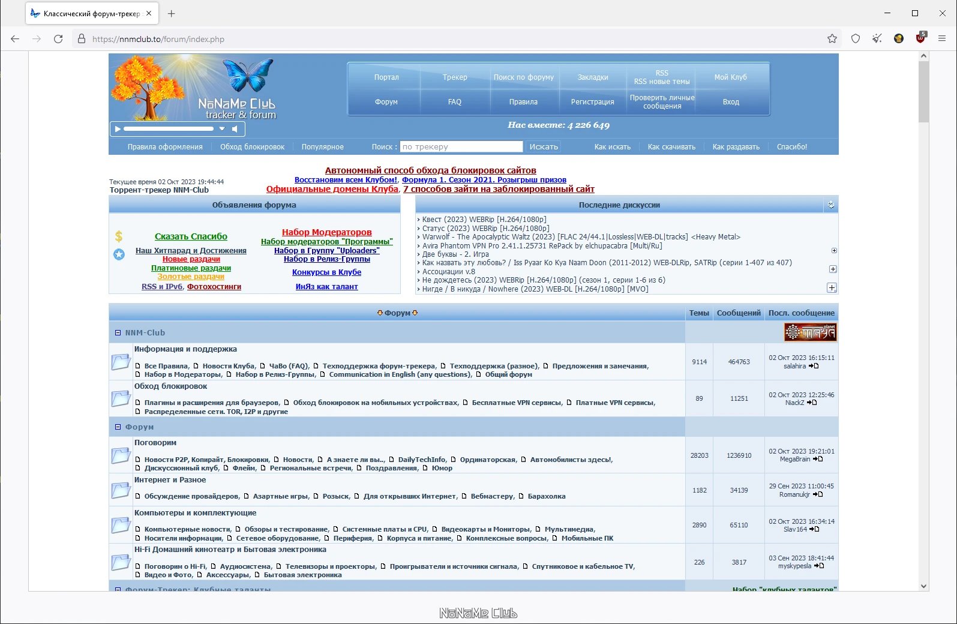Open the browser hamburger menu

click(942, 39)
